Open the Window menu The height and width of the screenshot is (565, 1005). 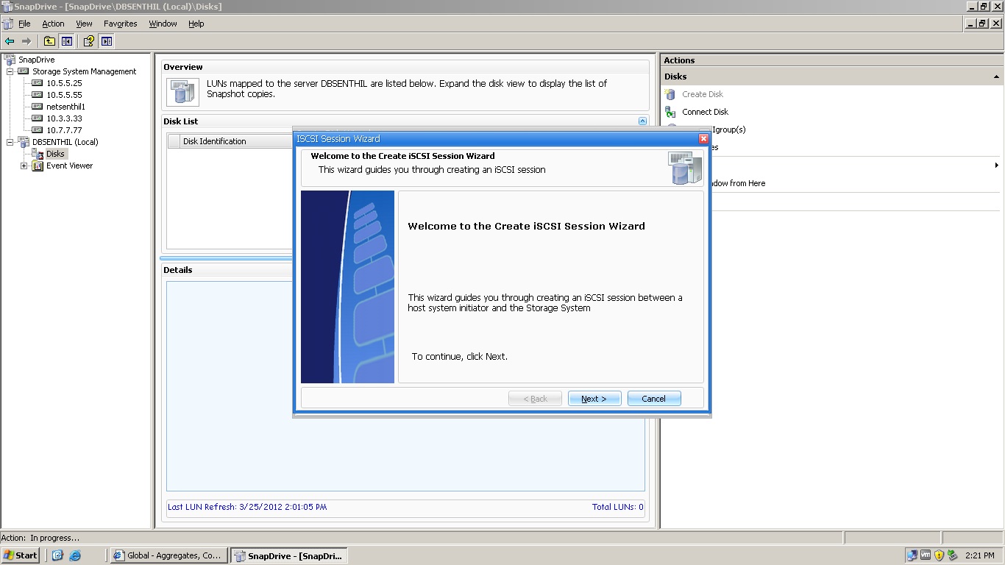[x=163, y=24]
